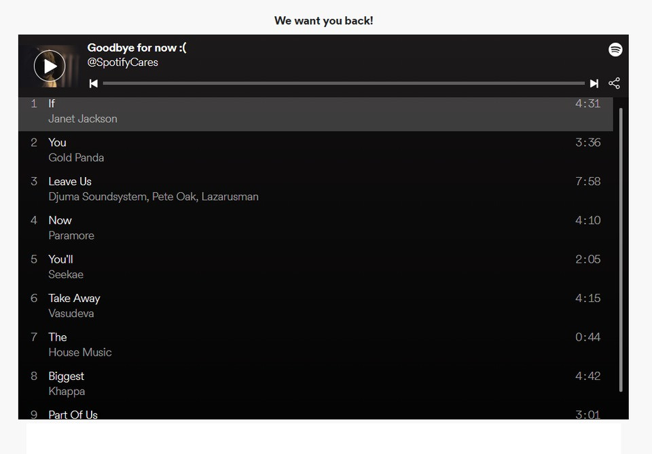Seek within the playback progress bar

pos(344,83)
